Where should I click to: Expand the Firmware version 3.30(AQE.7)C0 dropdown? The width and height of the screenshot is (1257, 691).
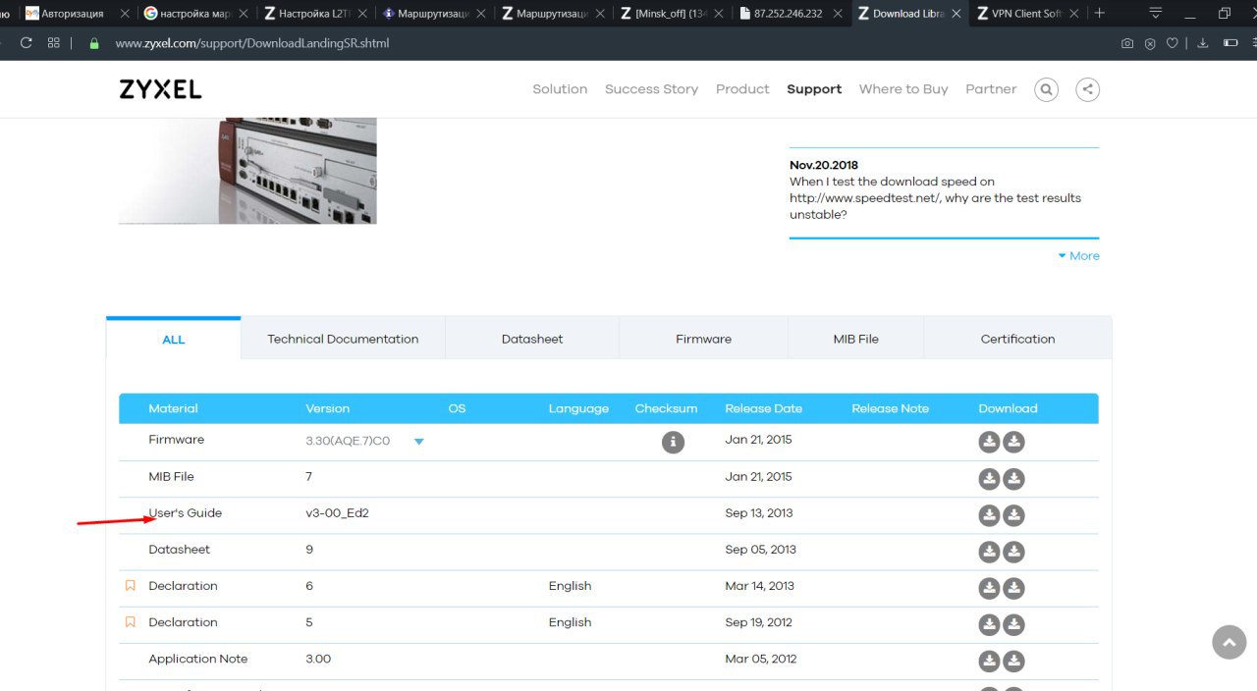coord(418,442)
